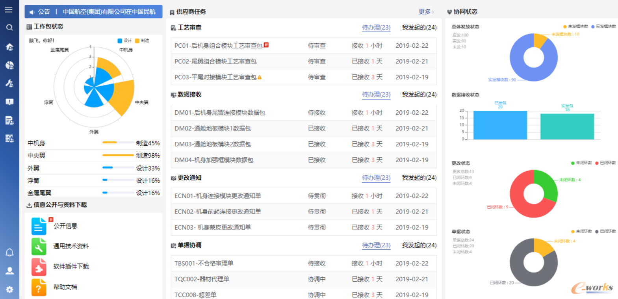
Task: Toggle the 制造 legend on radar chart
Action: pos(142,41)
